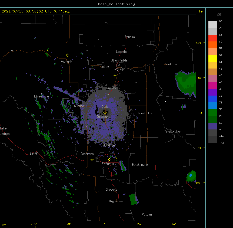Select the green echo patch east of HighRiver
233x228 pixels.
click(133, 199)
